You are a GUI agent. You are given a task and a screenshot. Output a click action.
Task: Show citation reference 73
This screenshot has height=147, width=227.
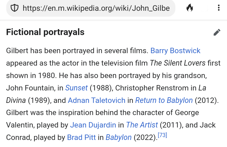(162, 135)
